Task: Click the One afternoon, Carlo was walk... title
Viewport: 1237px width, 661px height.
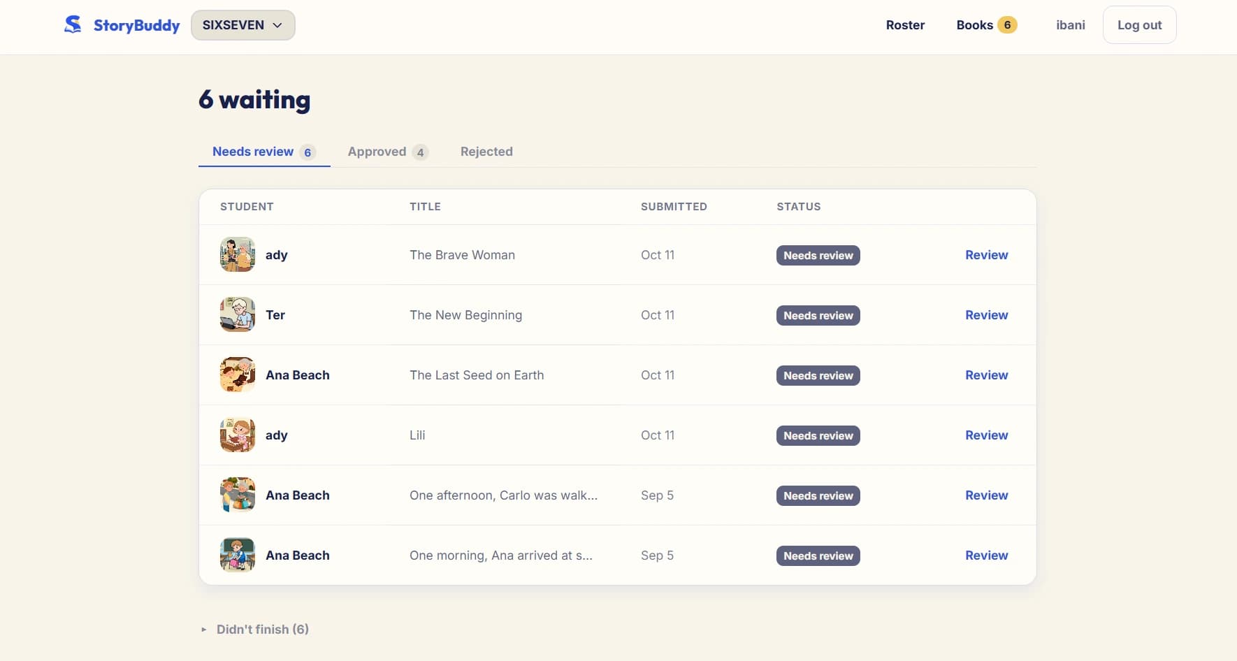Action: [503, 495]
